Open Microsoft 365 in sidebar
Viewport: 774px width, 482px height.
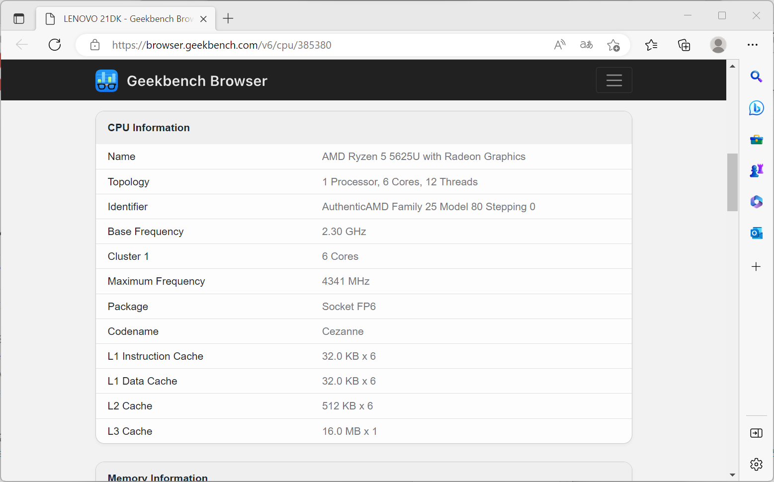(x=756, y=202)
